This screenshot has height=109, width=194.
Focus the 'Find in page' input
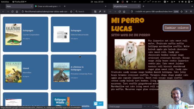(125, 106)
